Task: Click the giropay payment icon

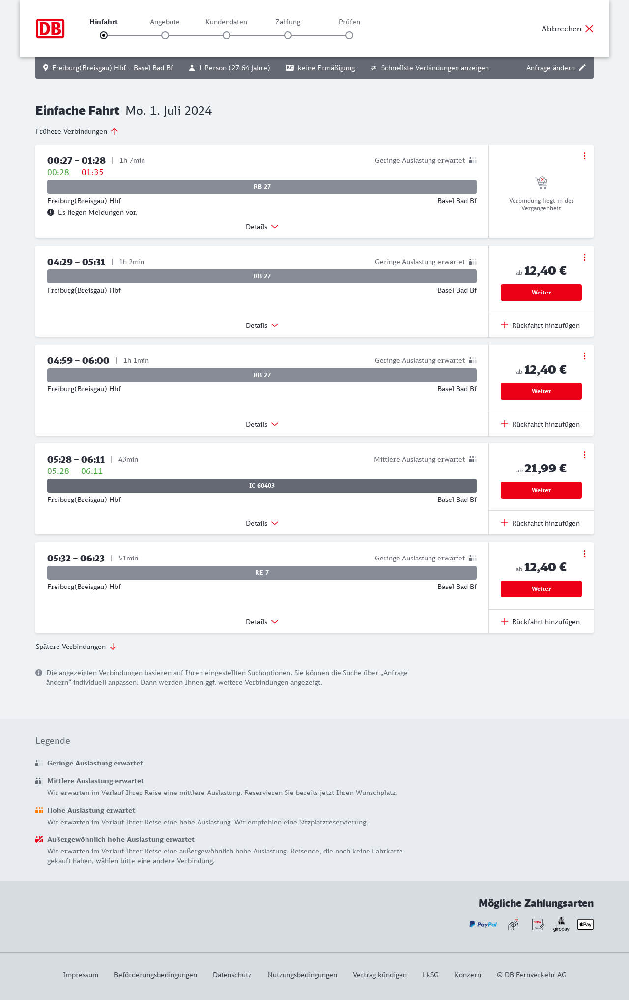Action: [x=561, y=924]
